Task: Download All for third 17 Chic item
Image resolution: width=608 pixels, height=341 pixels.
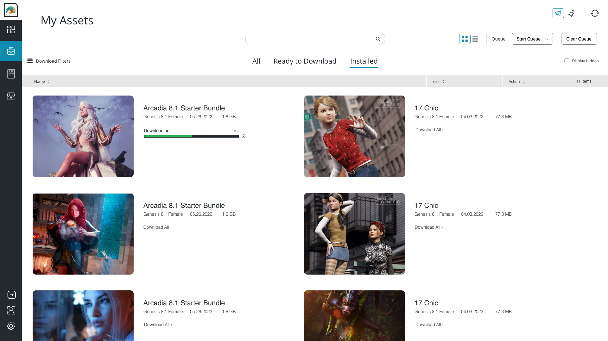Action: coord(429,325)
